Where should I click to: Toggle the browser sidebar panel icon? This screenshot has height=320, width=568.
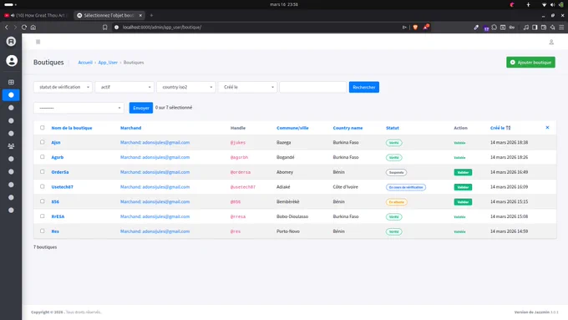(535, 28)
